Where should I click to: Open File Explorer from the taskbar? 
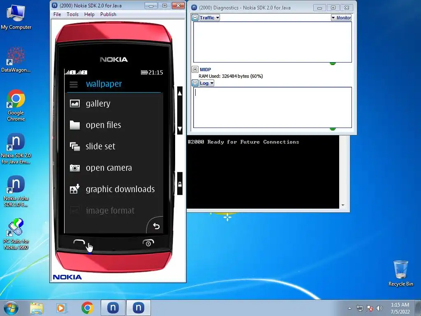click(37, 308)
